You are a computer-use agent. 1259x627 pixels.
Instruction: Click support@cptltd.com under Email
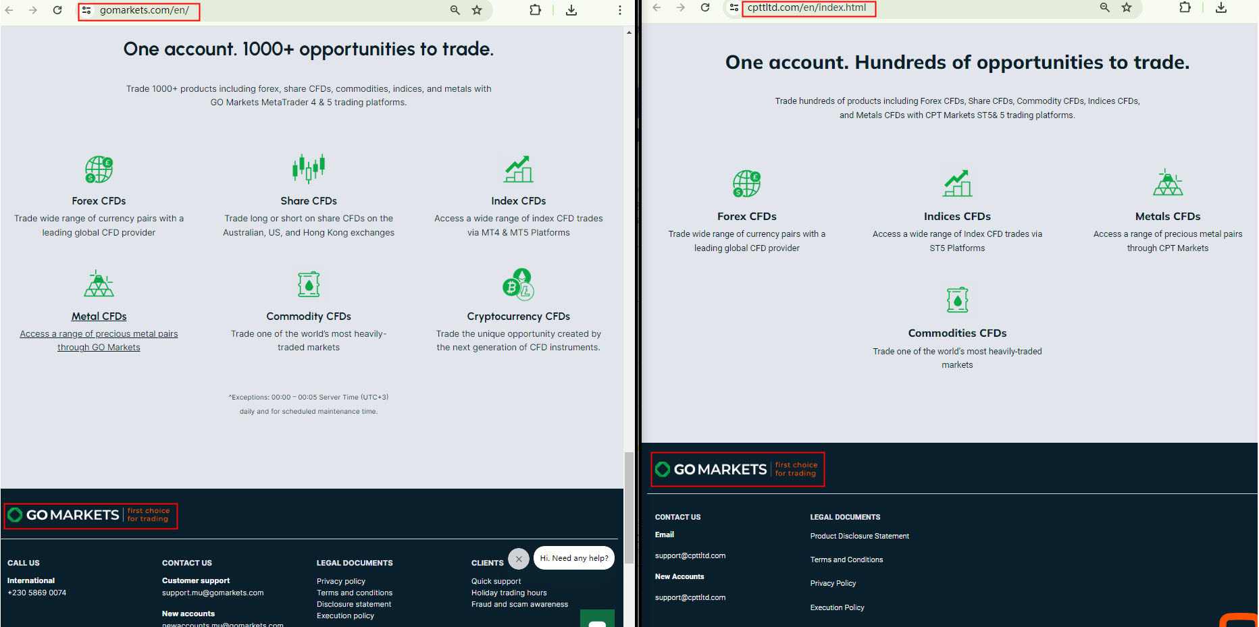click(x=690, y=555)
